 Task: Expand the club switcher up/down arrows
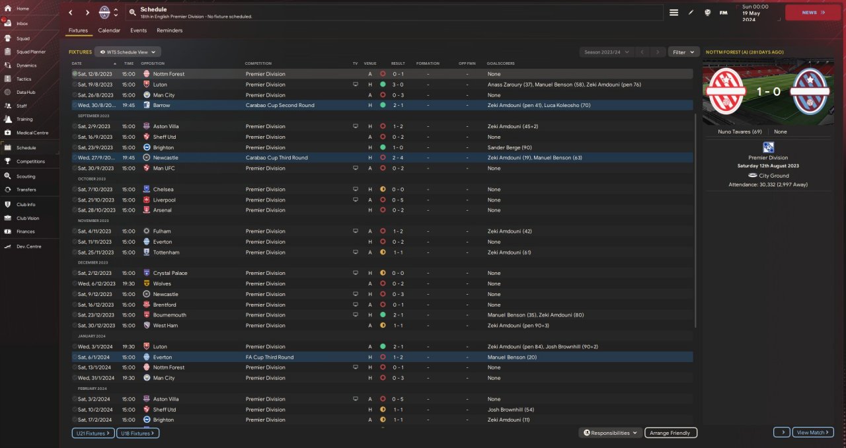point(116,12)
